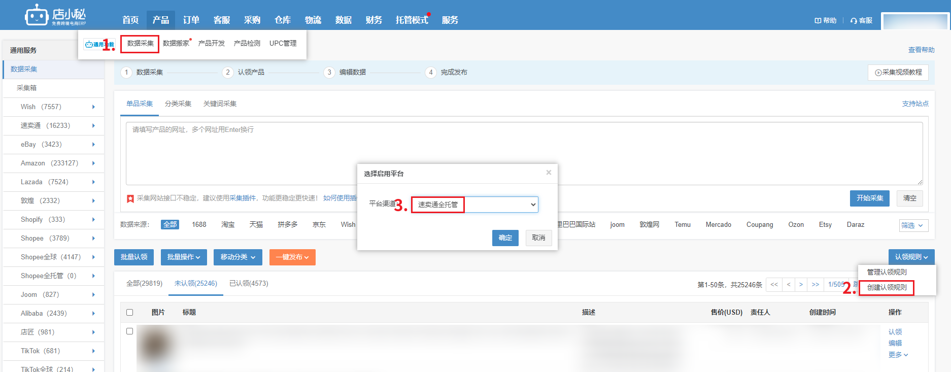This screenshot has width=951, height=372.
Task: Go to the first page (<<)
Action: pos(774,285)
